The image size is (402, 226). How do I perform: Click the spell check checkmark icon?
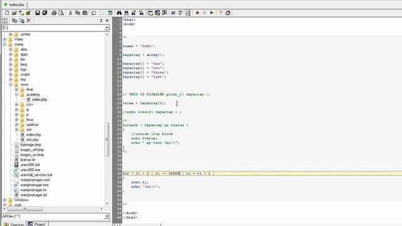[180, 13]
